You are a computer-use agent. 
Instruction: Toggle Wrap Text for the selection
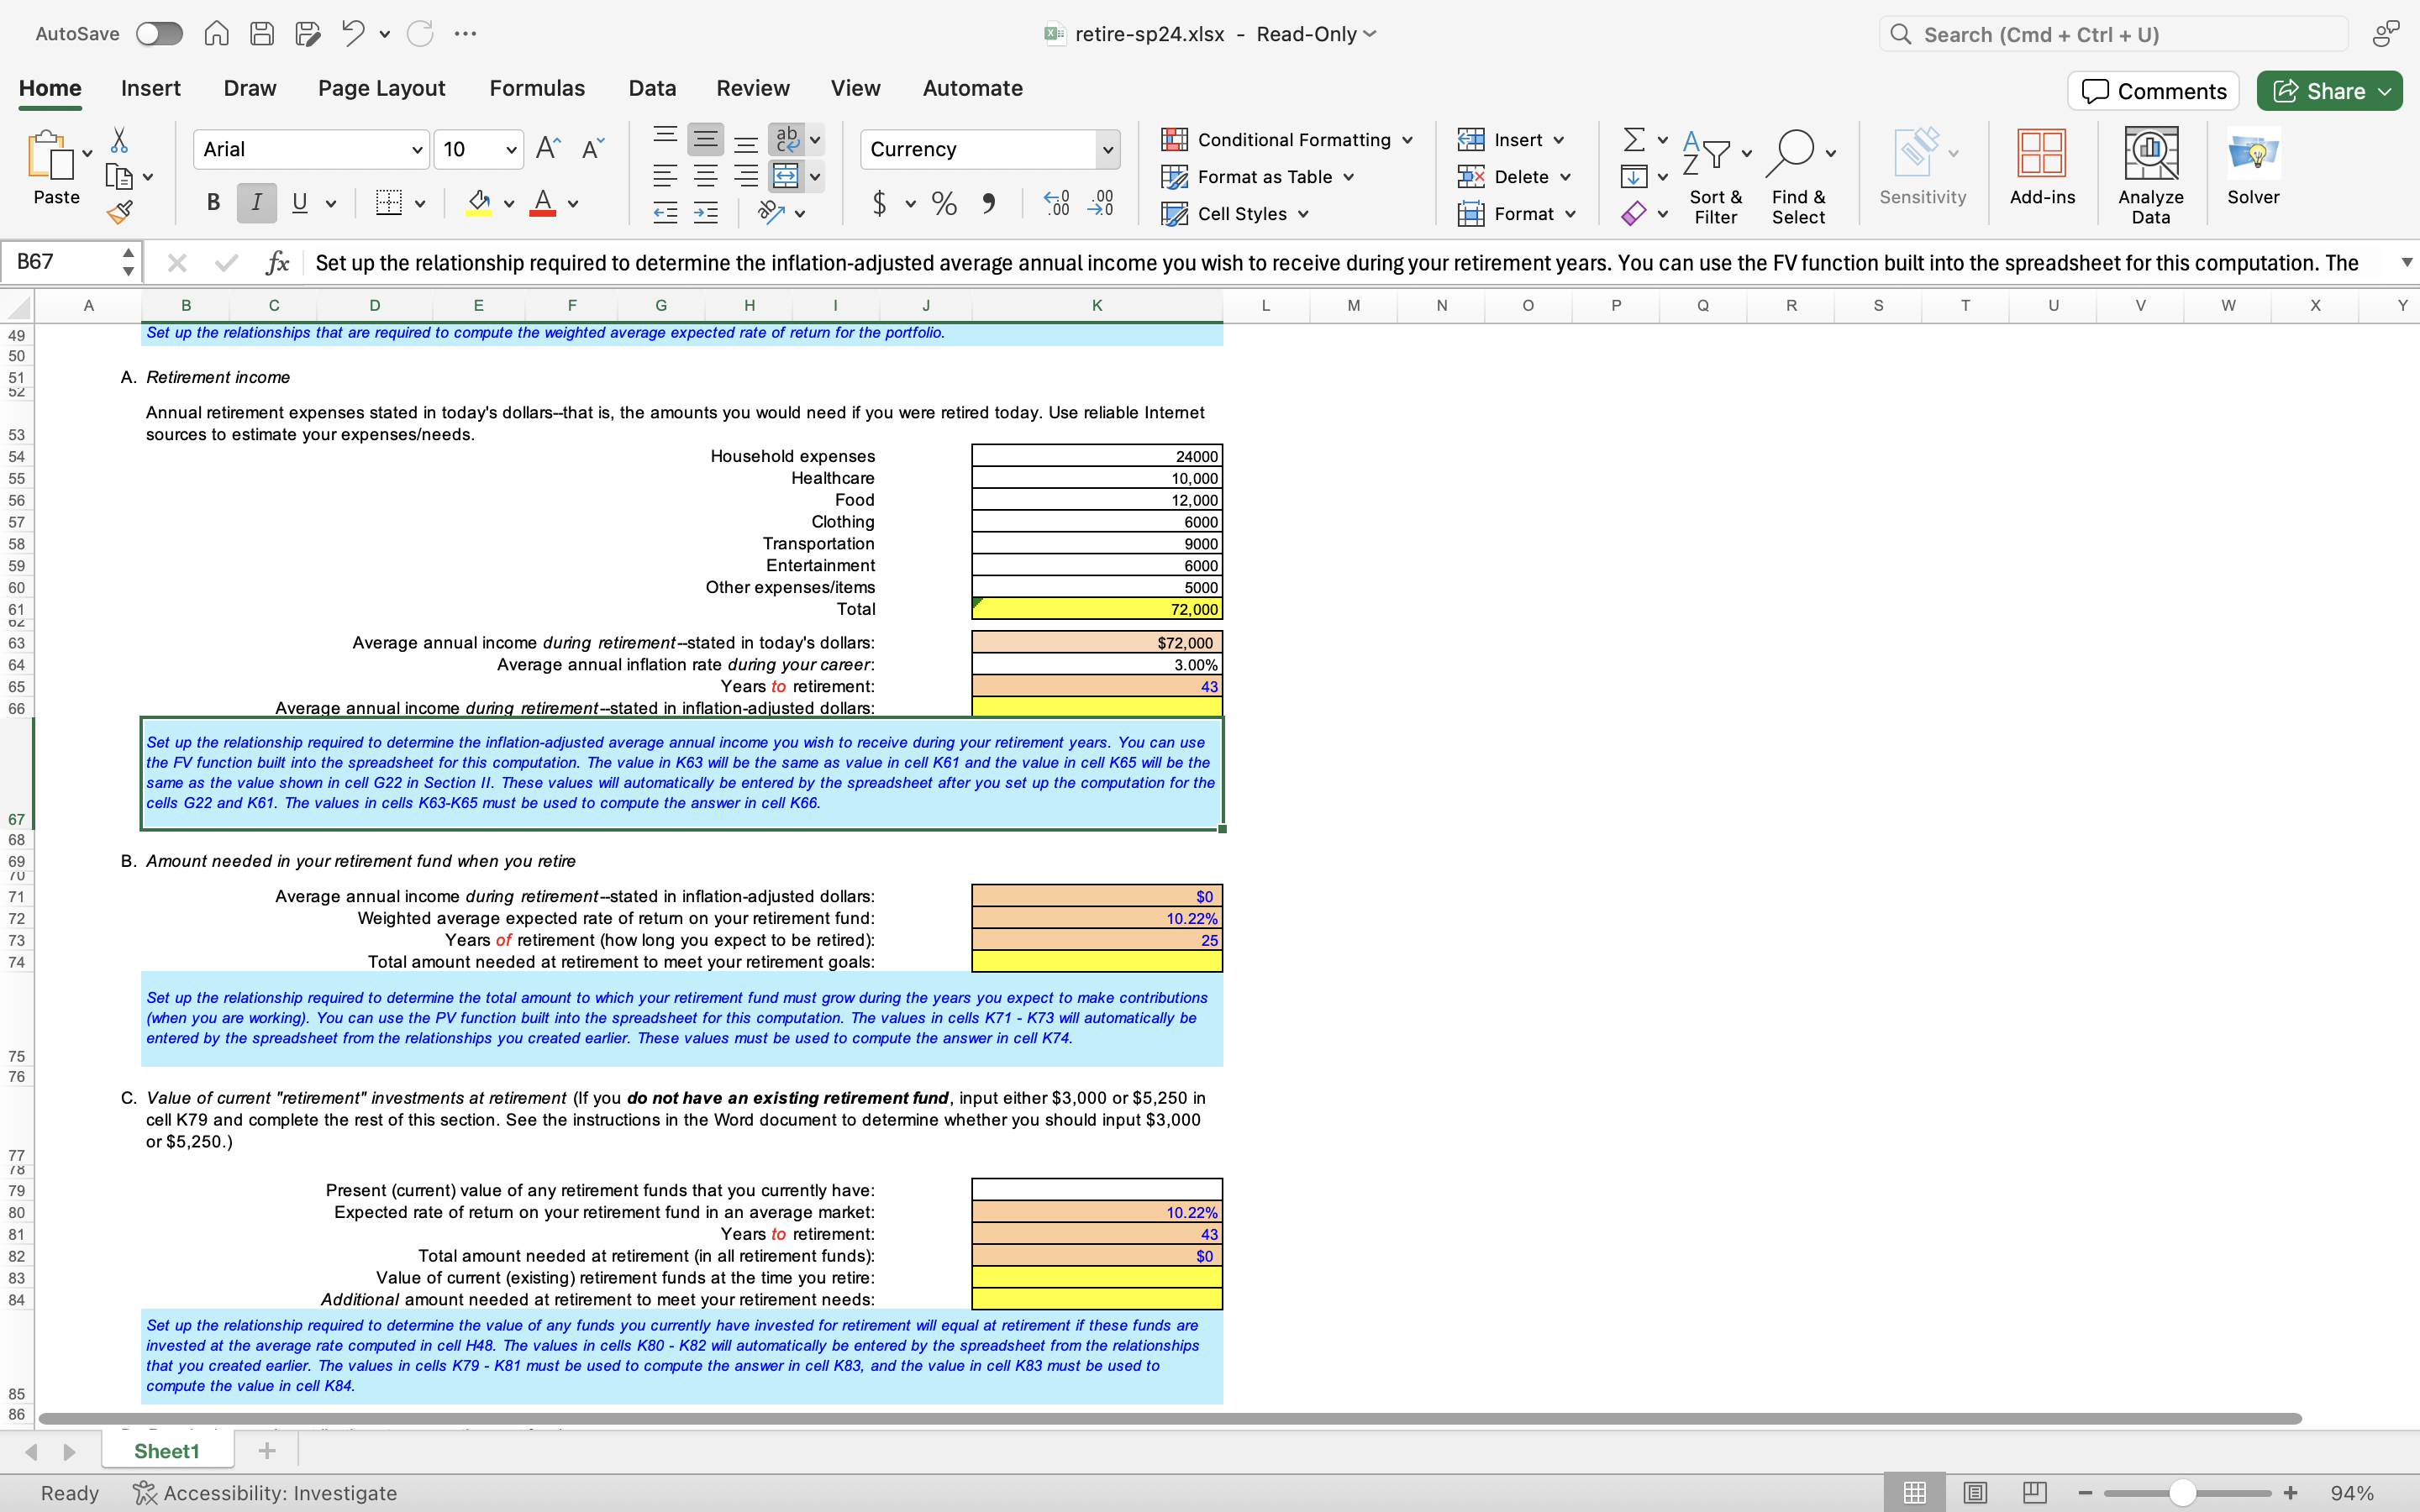click(x=788, y=139)
